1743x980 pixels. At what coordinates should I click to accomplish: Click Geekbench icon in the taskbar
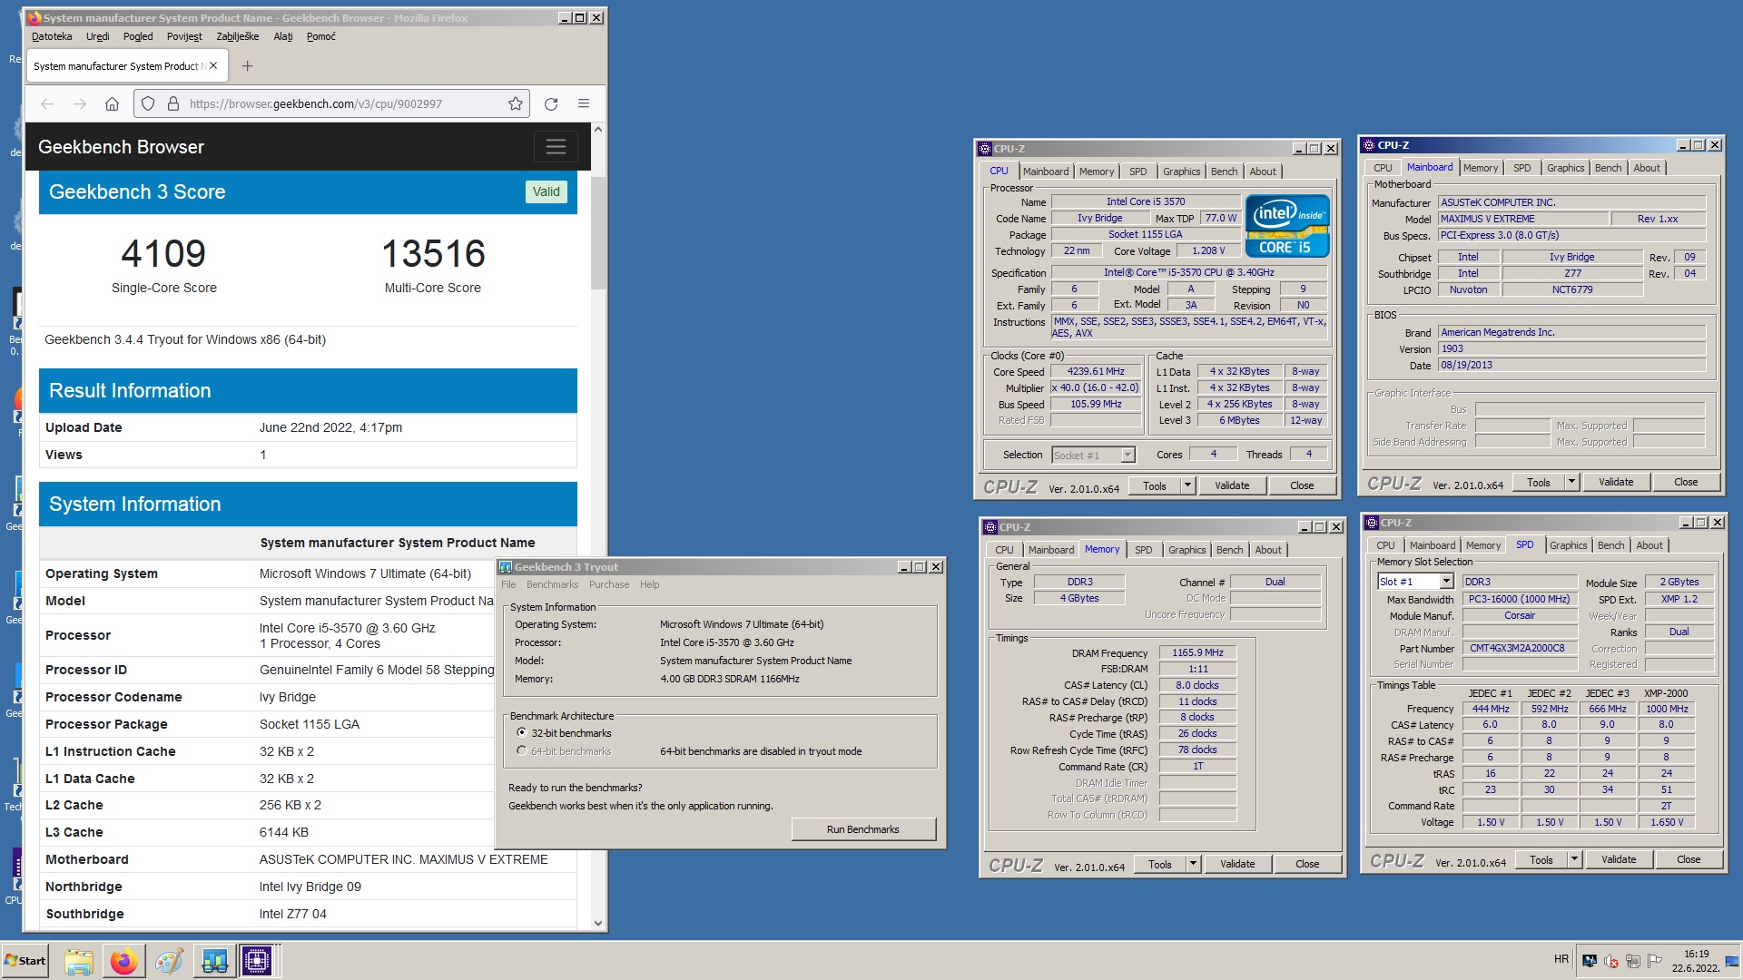[x=214, y=961]
